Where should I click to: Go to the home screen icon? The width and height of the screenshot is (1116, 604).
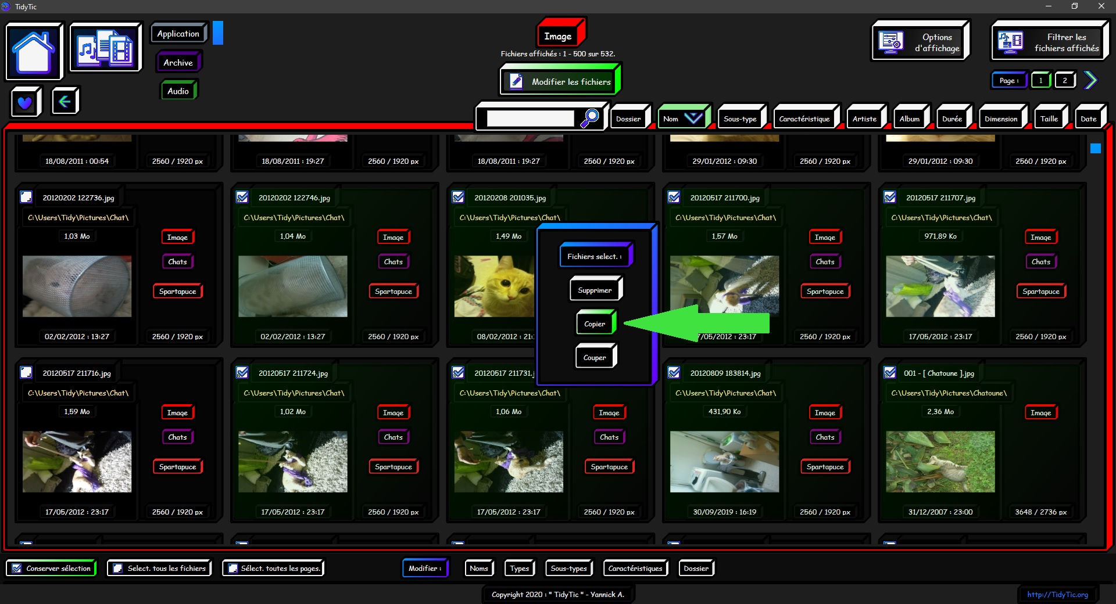[34, 52]
